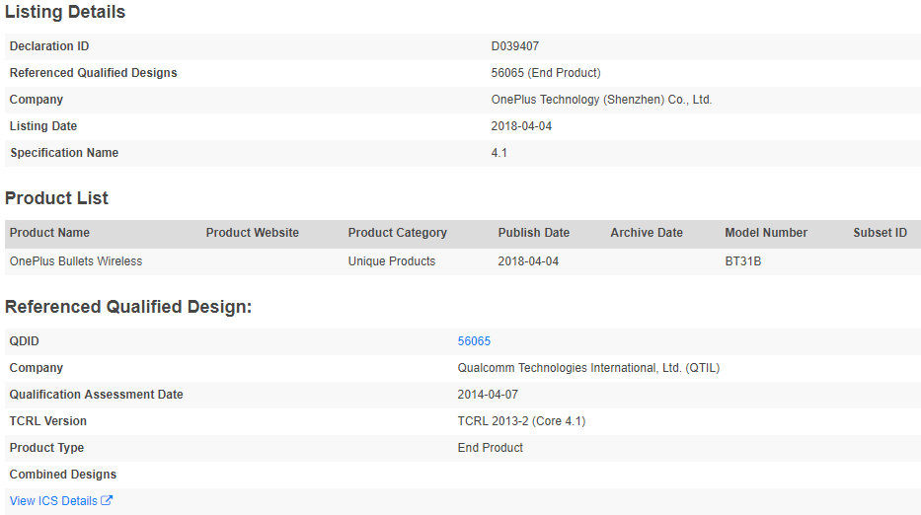
Task: Select the Product Category column header
Action: pyautogui.click(x=397, y=233)
